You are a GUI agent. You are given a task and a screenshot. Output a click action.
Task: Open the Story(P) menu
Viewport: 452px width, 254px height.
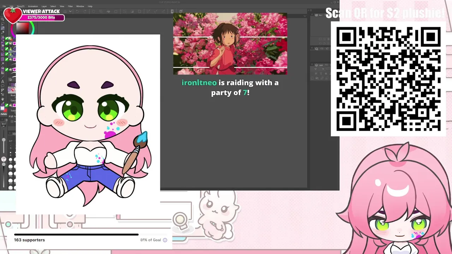coord(20,6)
